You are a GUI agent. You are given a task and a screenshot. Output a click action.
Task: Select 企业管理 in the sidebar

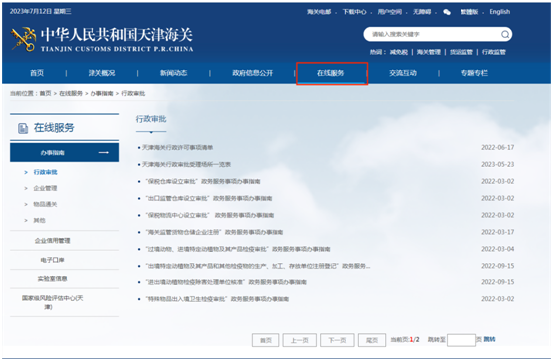[x=45, y=188]
